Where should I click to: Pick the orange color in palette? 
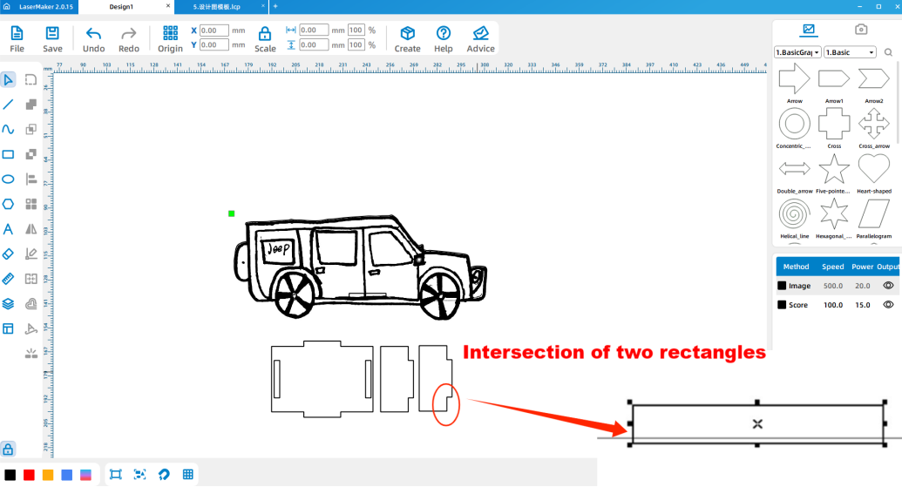[x=48, y=475]
